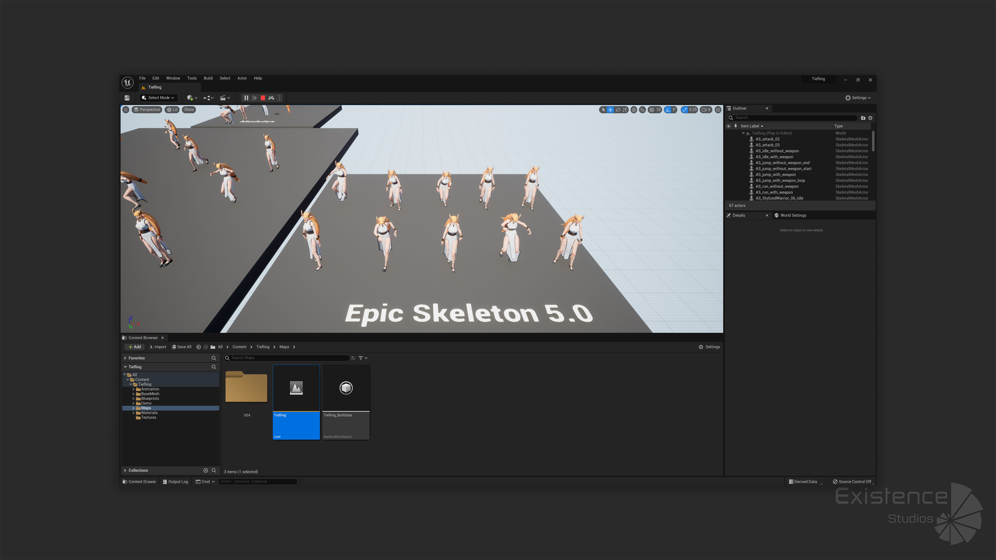Click the world coordinate system globe icon
The width and height of the screenshot is (996, 560).
click(634, 110)
